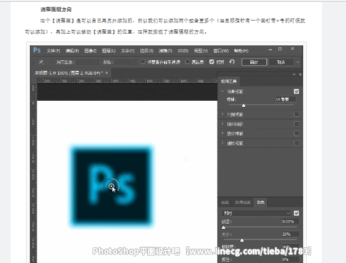This screenshot has height=263, width=346.
Task: Click the 大小 size slider handle
Action: tap(242, 240)
